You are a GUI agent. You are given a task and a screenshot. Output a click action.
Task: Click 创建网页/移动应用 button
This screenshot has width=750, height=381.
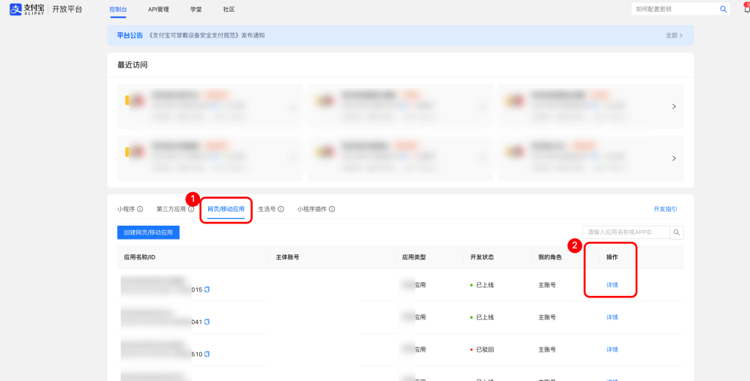tap(148, 232)
